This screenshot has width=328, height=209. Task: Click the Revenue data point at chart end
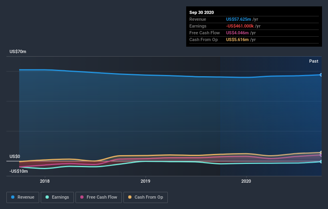(321, 75)
